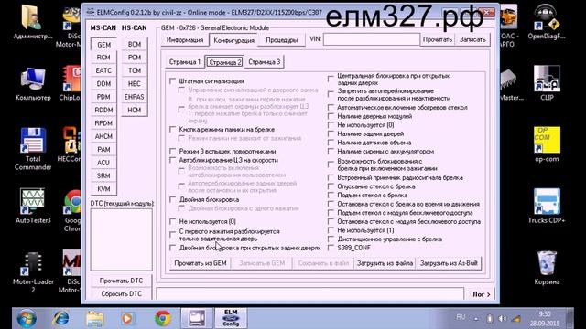Open the HECConfig desktop shortcut
Image resolution: width=586 pixels, height=329 pixels.
pyautogui.click(x=70, y=144)
